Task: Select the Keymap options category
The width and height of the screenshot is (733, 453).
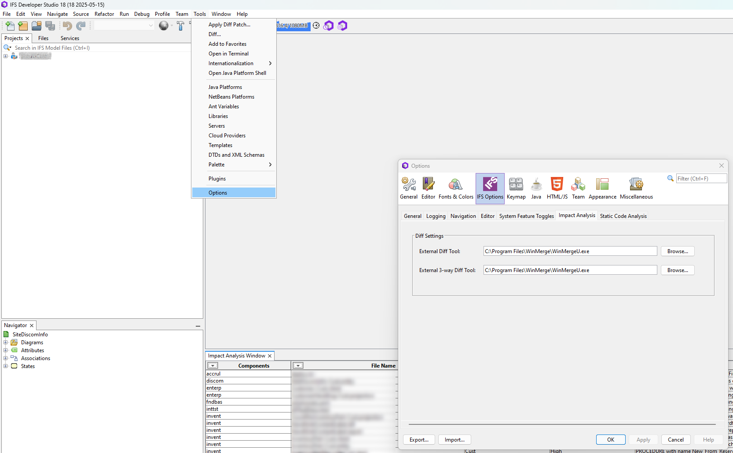Action: pos(516,188)
